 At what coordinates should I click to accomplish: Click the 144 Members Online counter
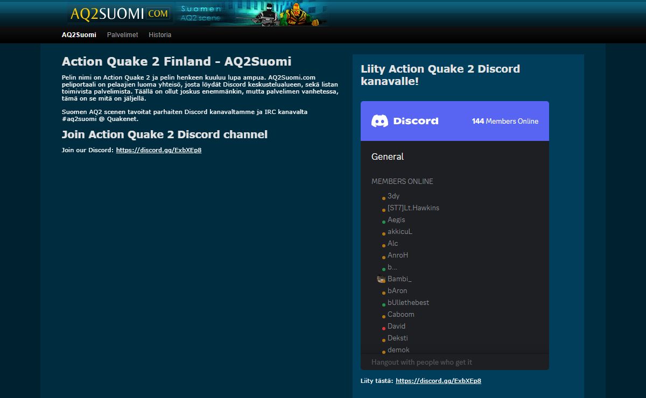(x=505, y=121)
